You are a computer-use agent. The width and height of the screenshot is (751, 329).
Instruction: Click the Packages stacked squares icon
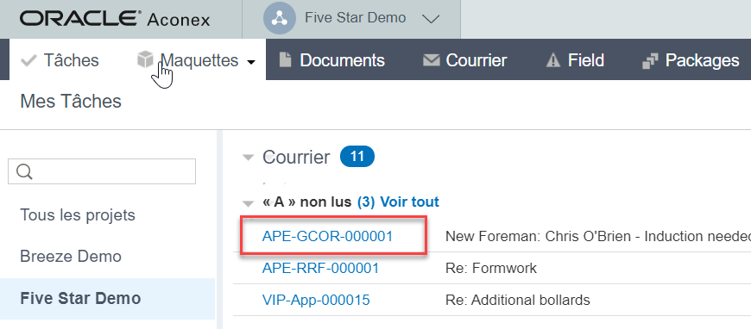(649, 61)
